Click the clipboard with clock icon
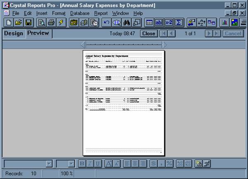Image resolution: width=248 pixels, height=179 pixels. (x=94, y=22)
